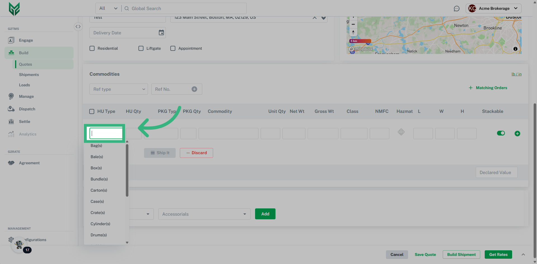Toggle the Stackable switch
The image size is (537, 264).
point(501,133)
